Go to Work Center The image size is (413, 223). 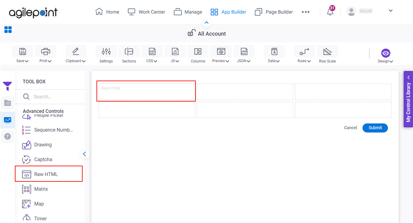click(146, 12)
